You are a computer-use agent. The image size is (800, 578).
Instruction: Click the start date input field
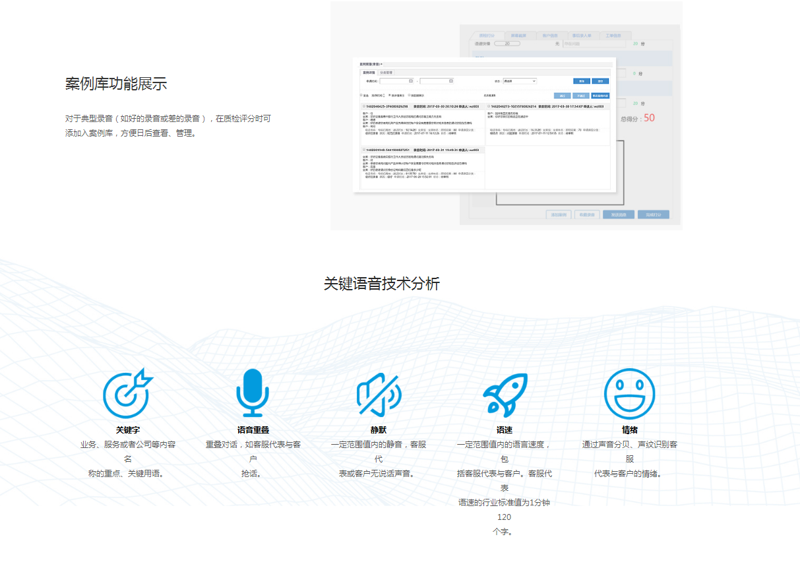tap(394, 81)
